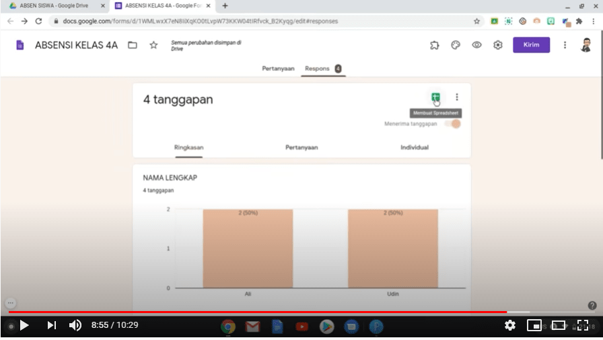The height and width of the screenshot is (340, 603).
Task: Play the video
Action: pos(24,325)
